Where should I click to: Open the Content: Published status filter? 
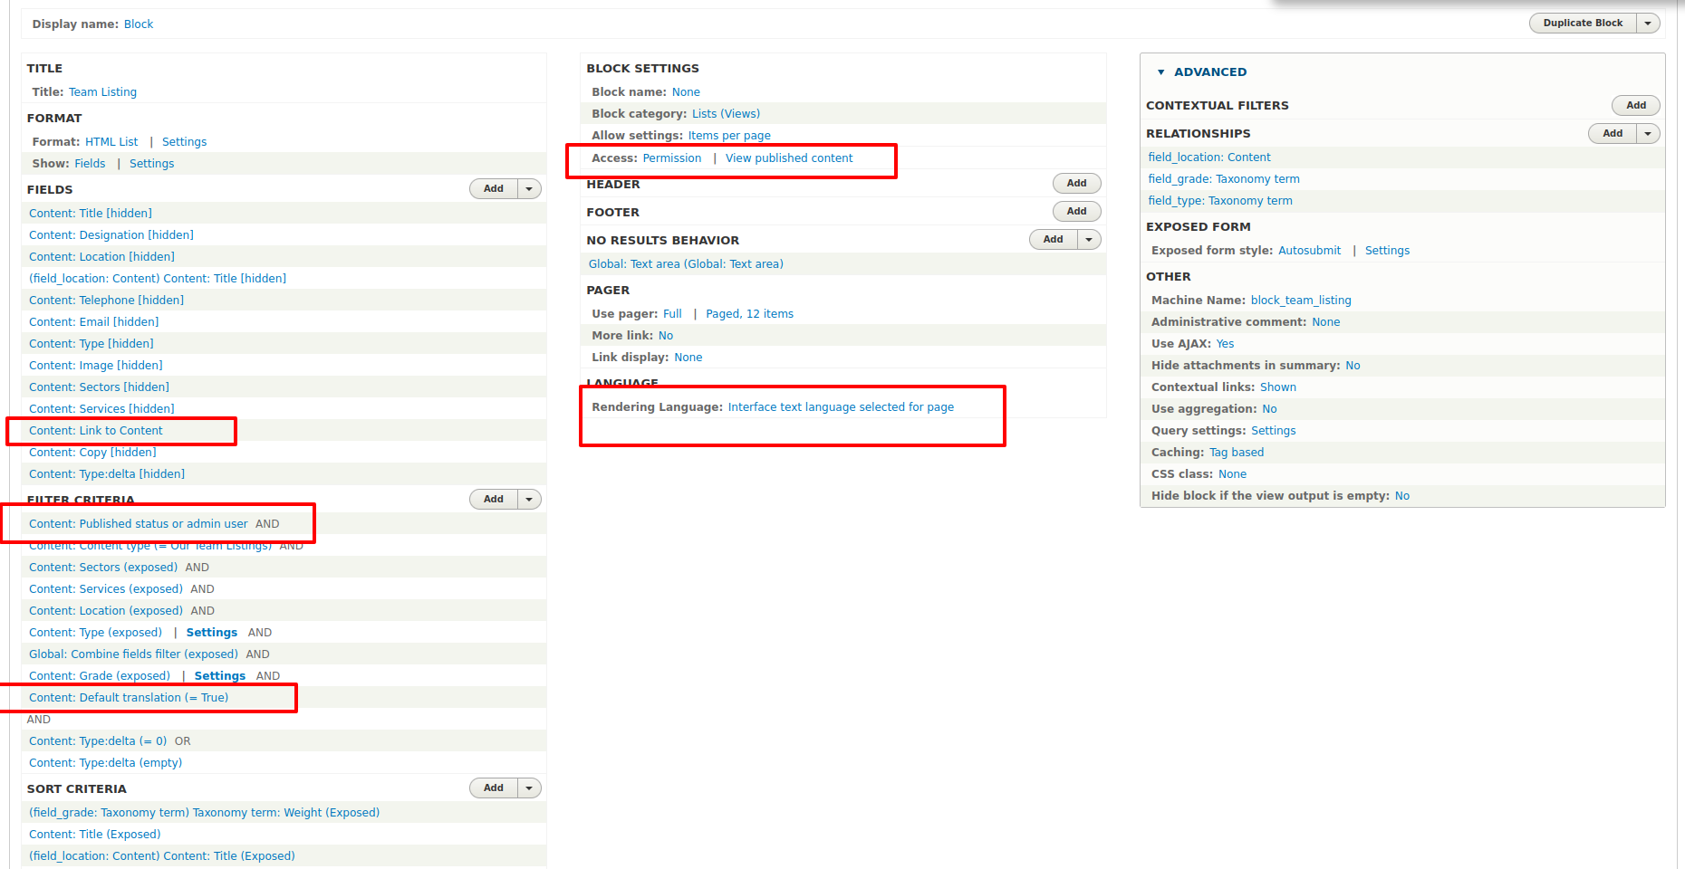pyautogui.click(x=138, y=523)
